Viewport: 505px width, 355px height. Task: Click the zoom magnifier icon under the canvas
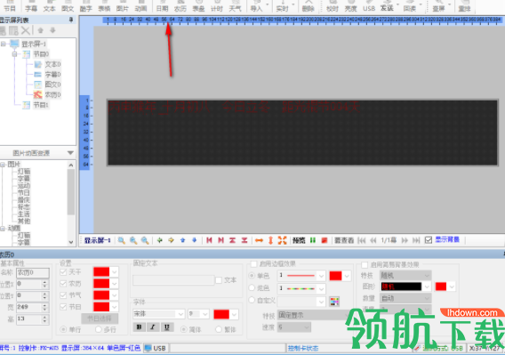coord(122,240)
